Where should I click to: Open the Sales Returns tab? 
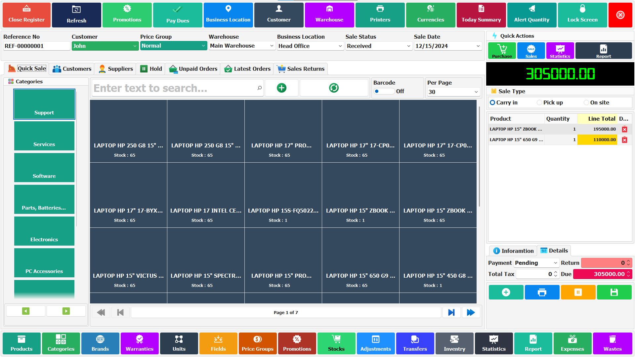tap(300, 69)
